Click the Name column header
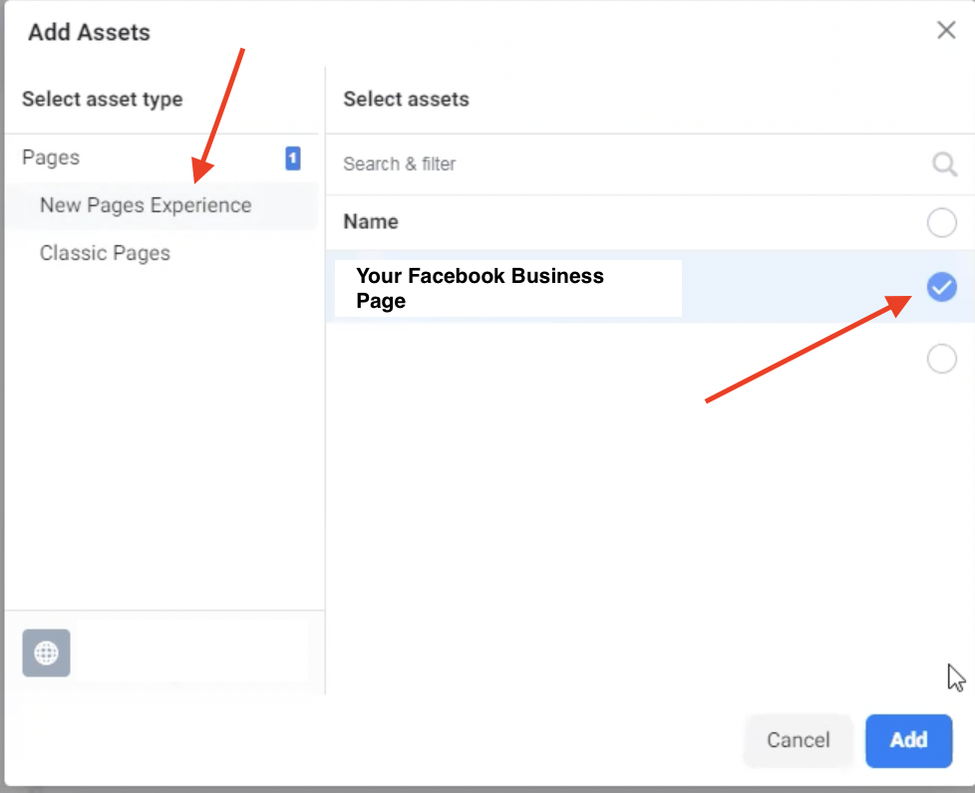Viewport: 975px width, 793px height. (370, 221)
